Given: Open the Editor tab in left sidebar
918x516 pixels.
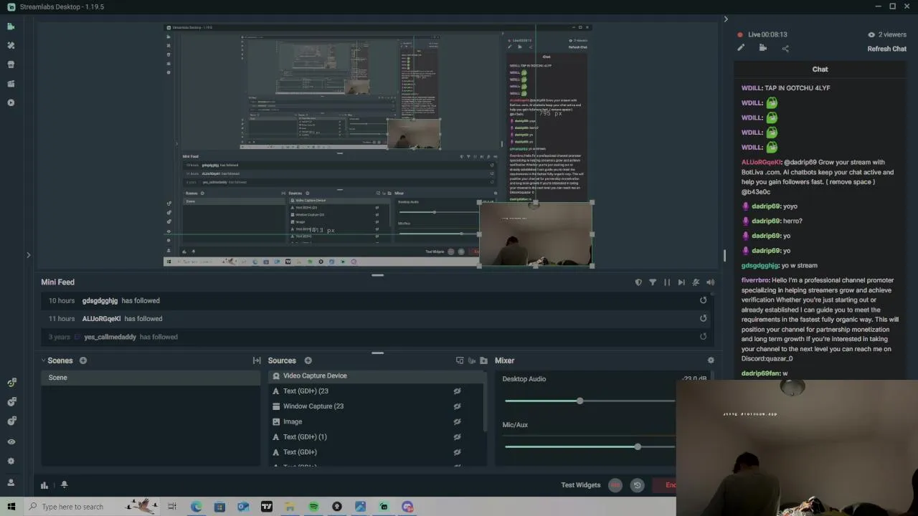Looking at the screenshot, I should coord(11,27).
